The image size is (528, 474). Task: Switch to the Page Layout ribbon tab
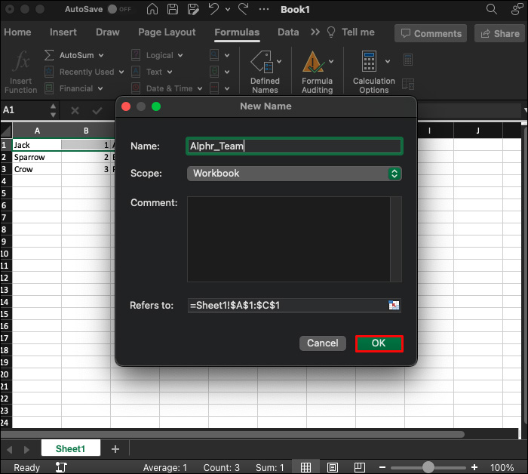167,32
